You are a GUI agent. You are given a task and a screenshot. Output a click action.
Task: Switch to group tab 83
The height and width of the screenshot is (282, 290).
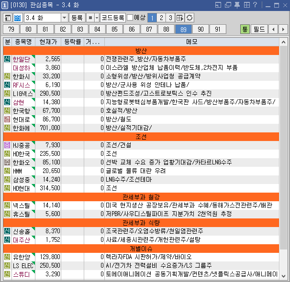click(80, 29)
